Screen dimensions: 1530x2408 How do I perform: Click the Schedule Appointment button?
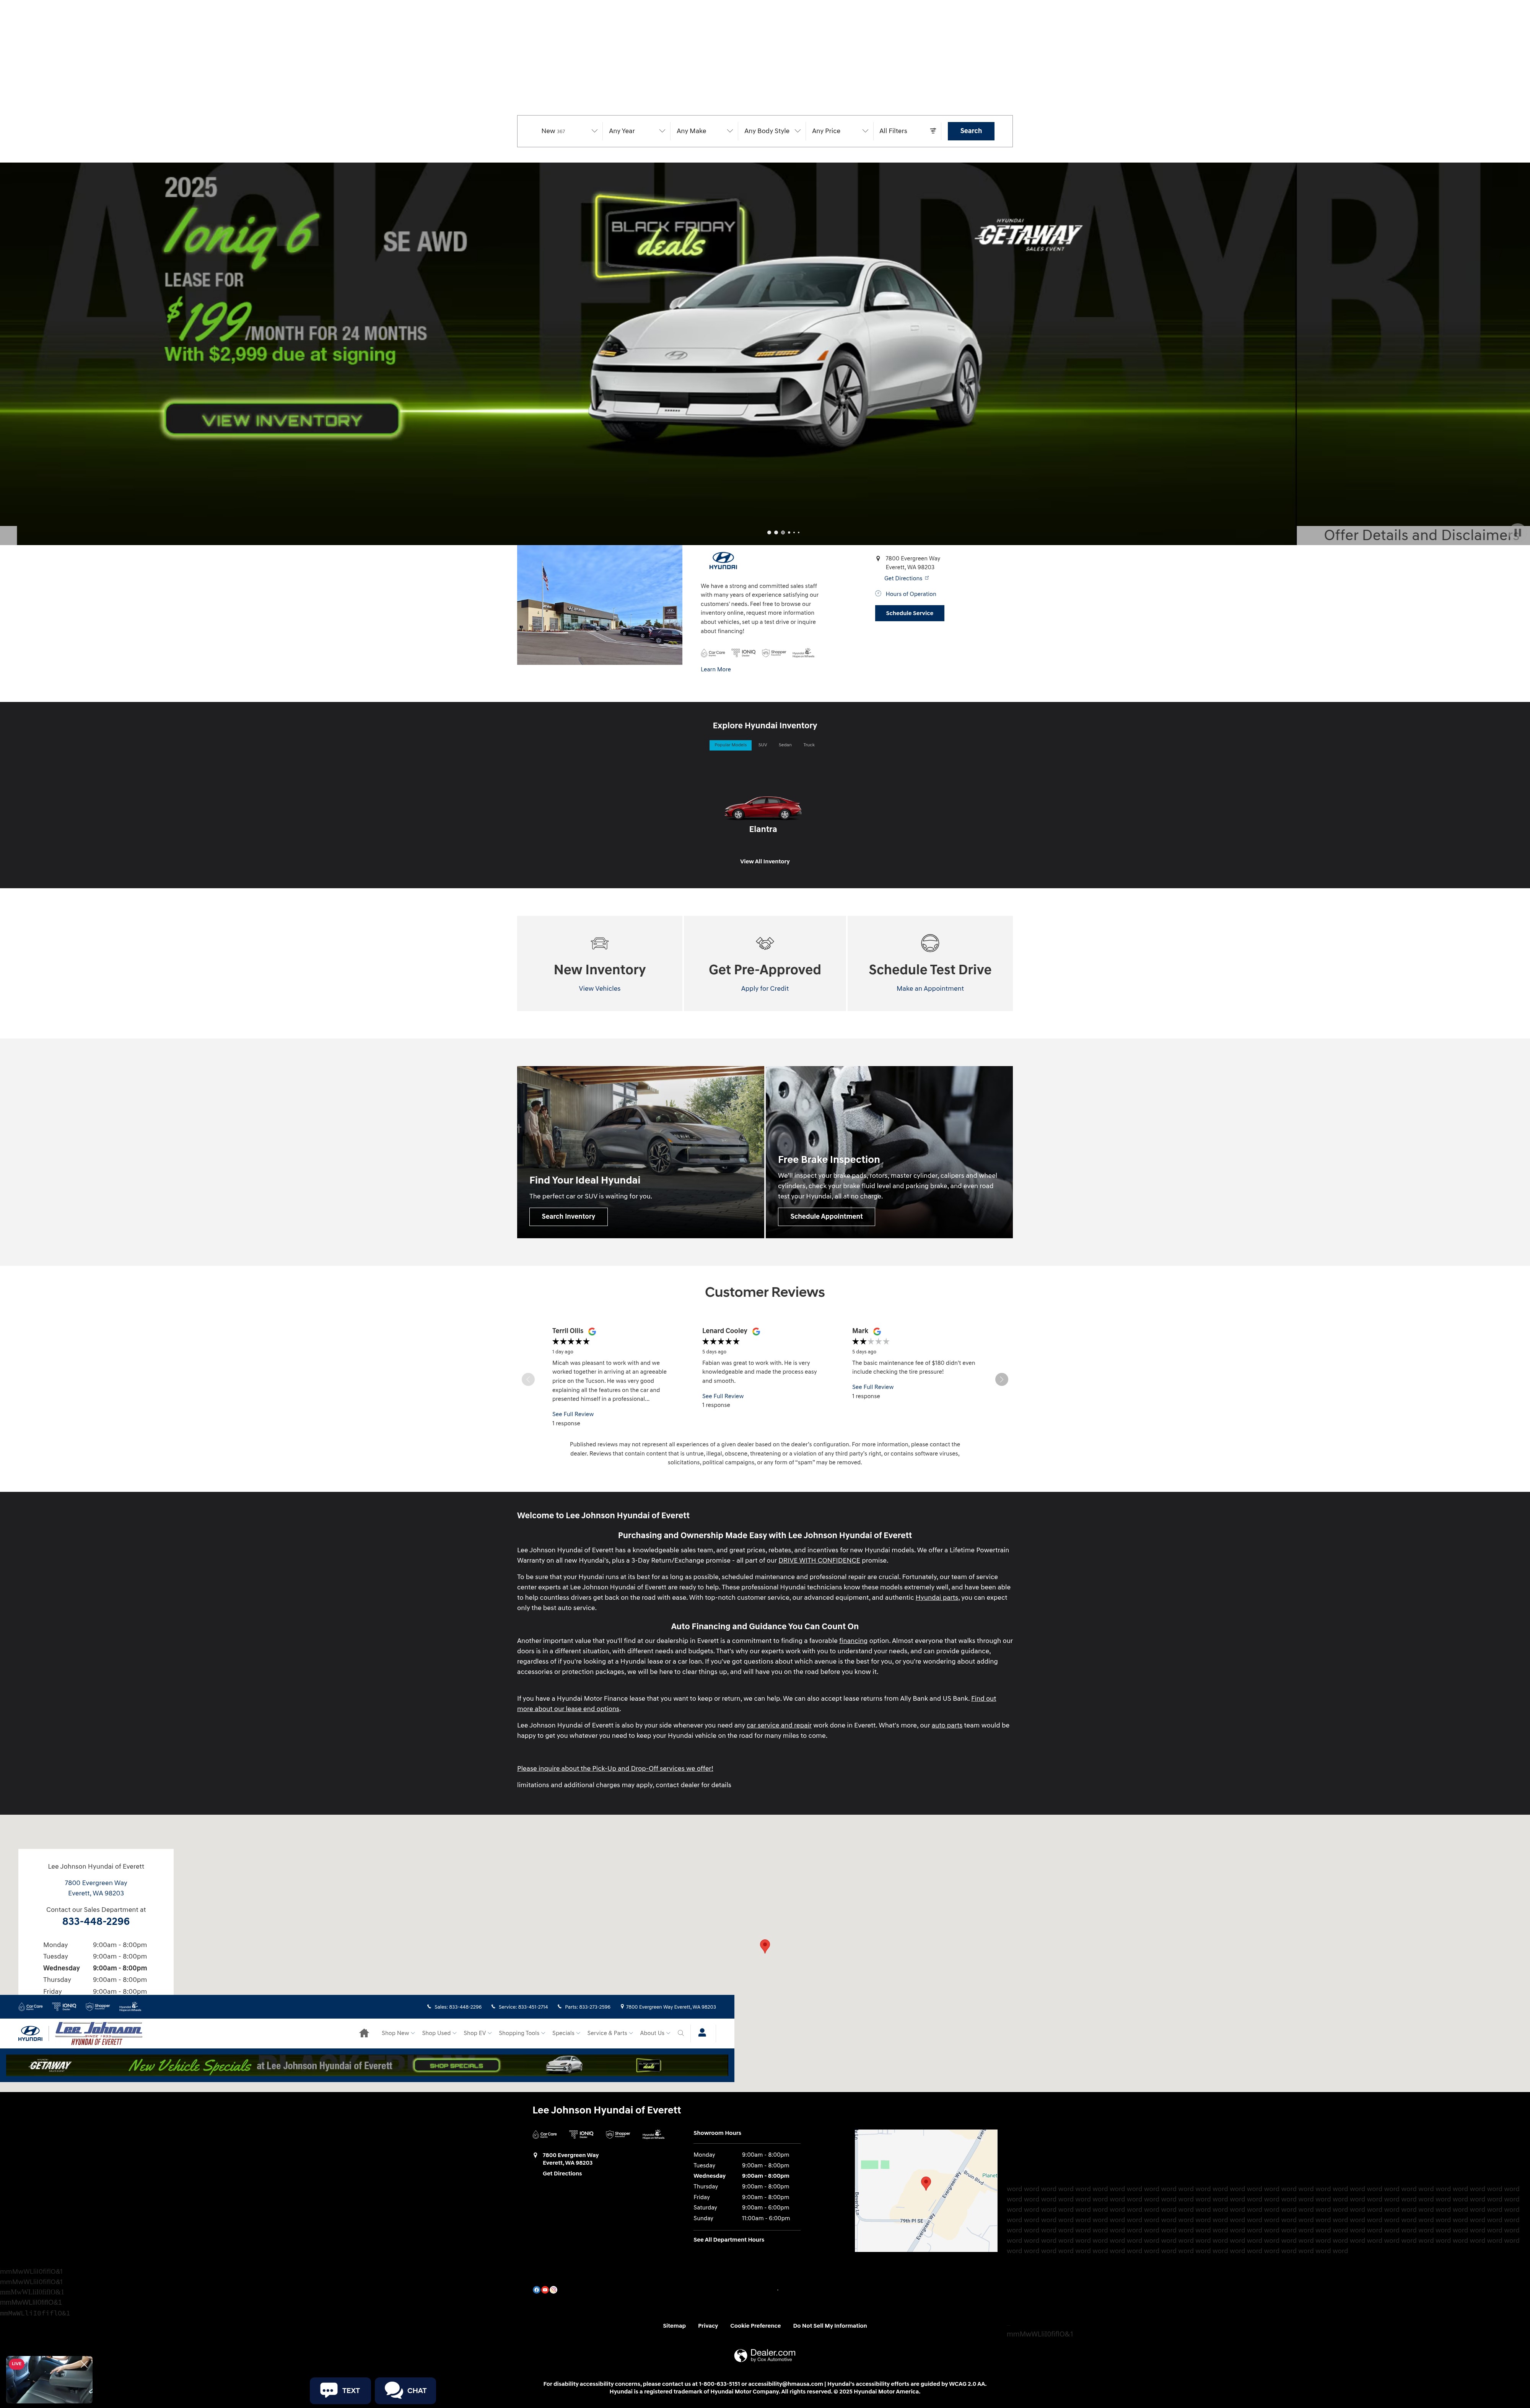826,1217
